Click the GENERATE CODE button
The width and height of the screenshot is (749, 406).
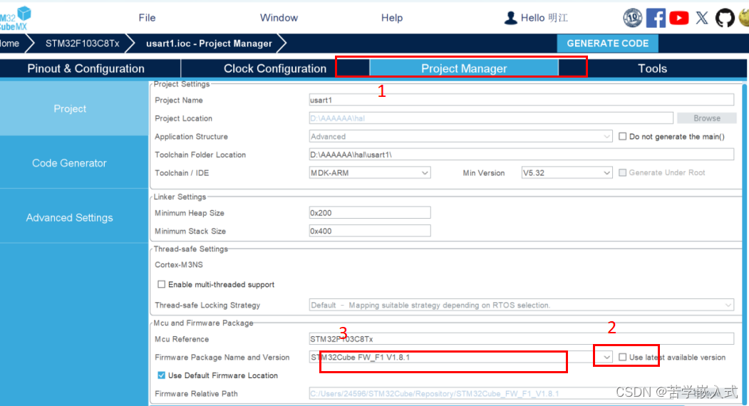(x=608, y=43)
